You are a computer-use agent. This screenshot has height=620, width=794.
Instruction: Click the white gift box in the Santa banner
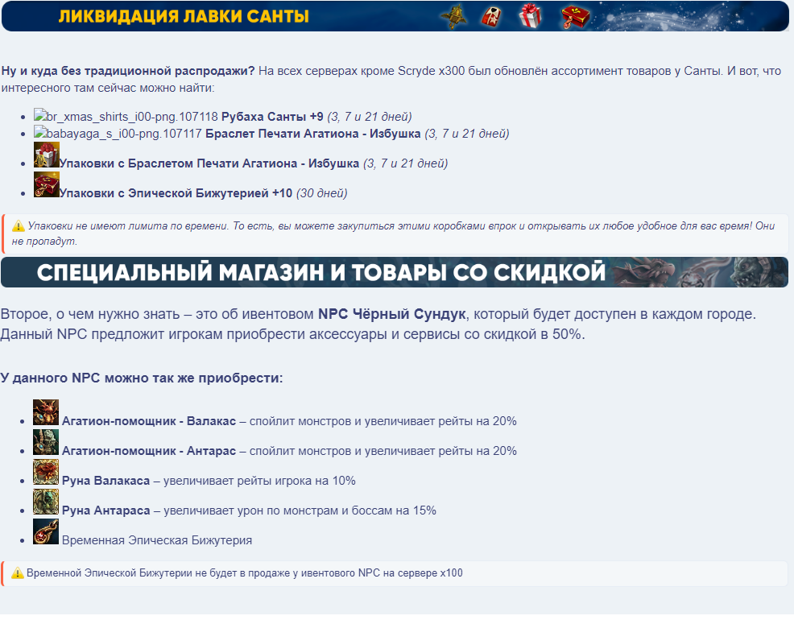530,15
